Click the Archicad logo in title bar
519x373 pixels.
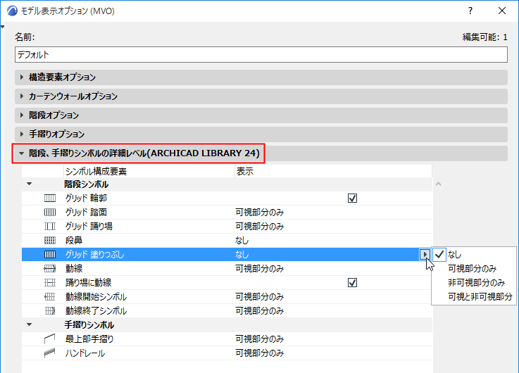[12, 11]
